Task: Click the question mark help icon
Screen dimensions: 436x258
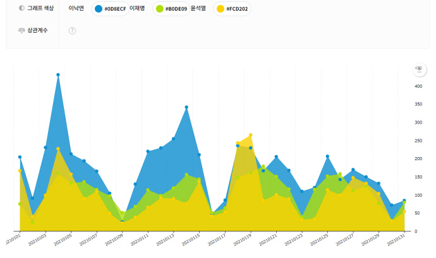Action: 73,30
